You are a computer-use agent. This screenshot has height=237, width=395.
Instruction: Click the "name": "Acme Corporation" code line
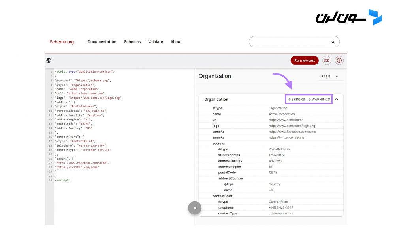[78, 89]
